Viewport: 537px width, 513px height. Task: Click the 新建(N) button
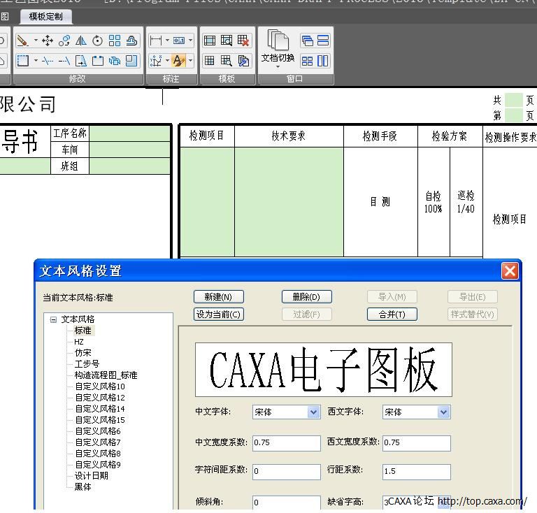pyautogui.click(x=218, y=297)
